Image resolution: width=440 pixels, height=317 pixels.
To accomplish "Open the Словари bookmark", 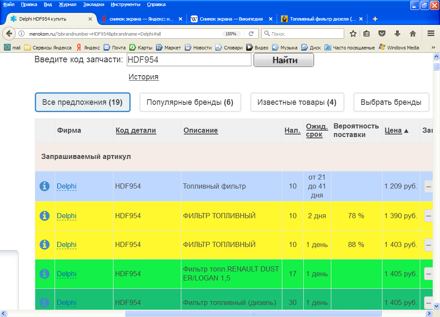I will coord(229,47).
